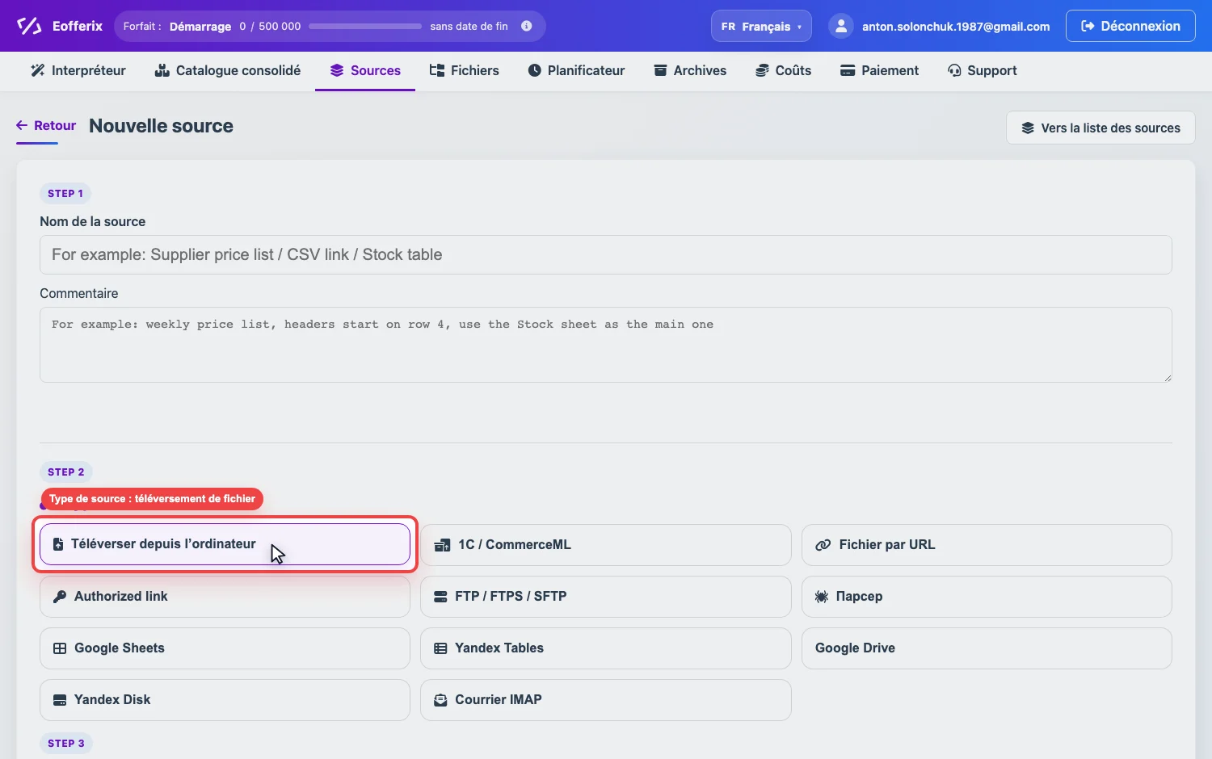Open the FR Français language dropdown
Screen dimensions: 1212x759
tap(761, 26)
